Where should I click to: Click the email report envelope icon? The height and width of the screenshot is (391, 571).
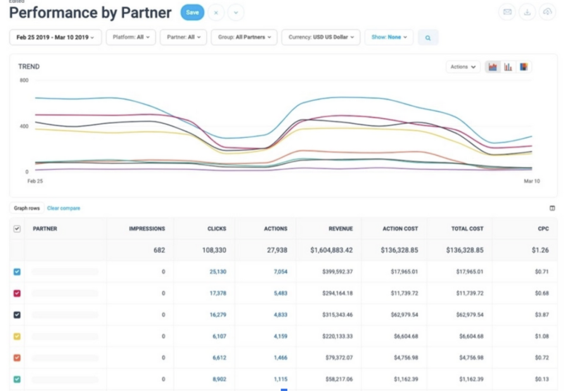tap(507, 12)
